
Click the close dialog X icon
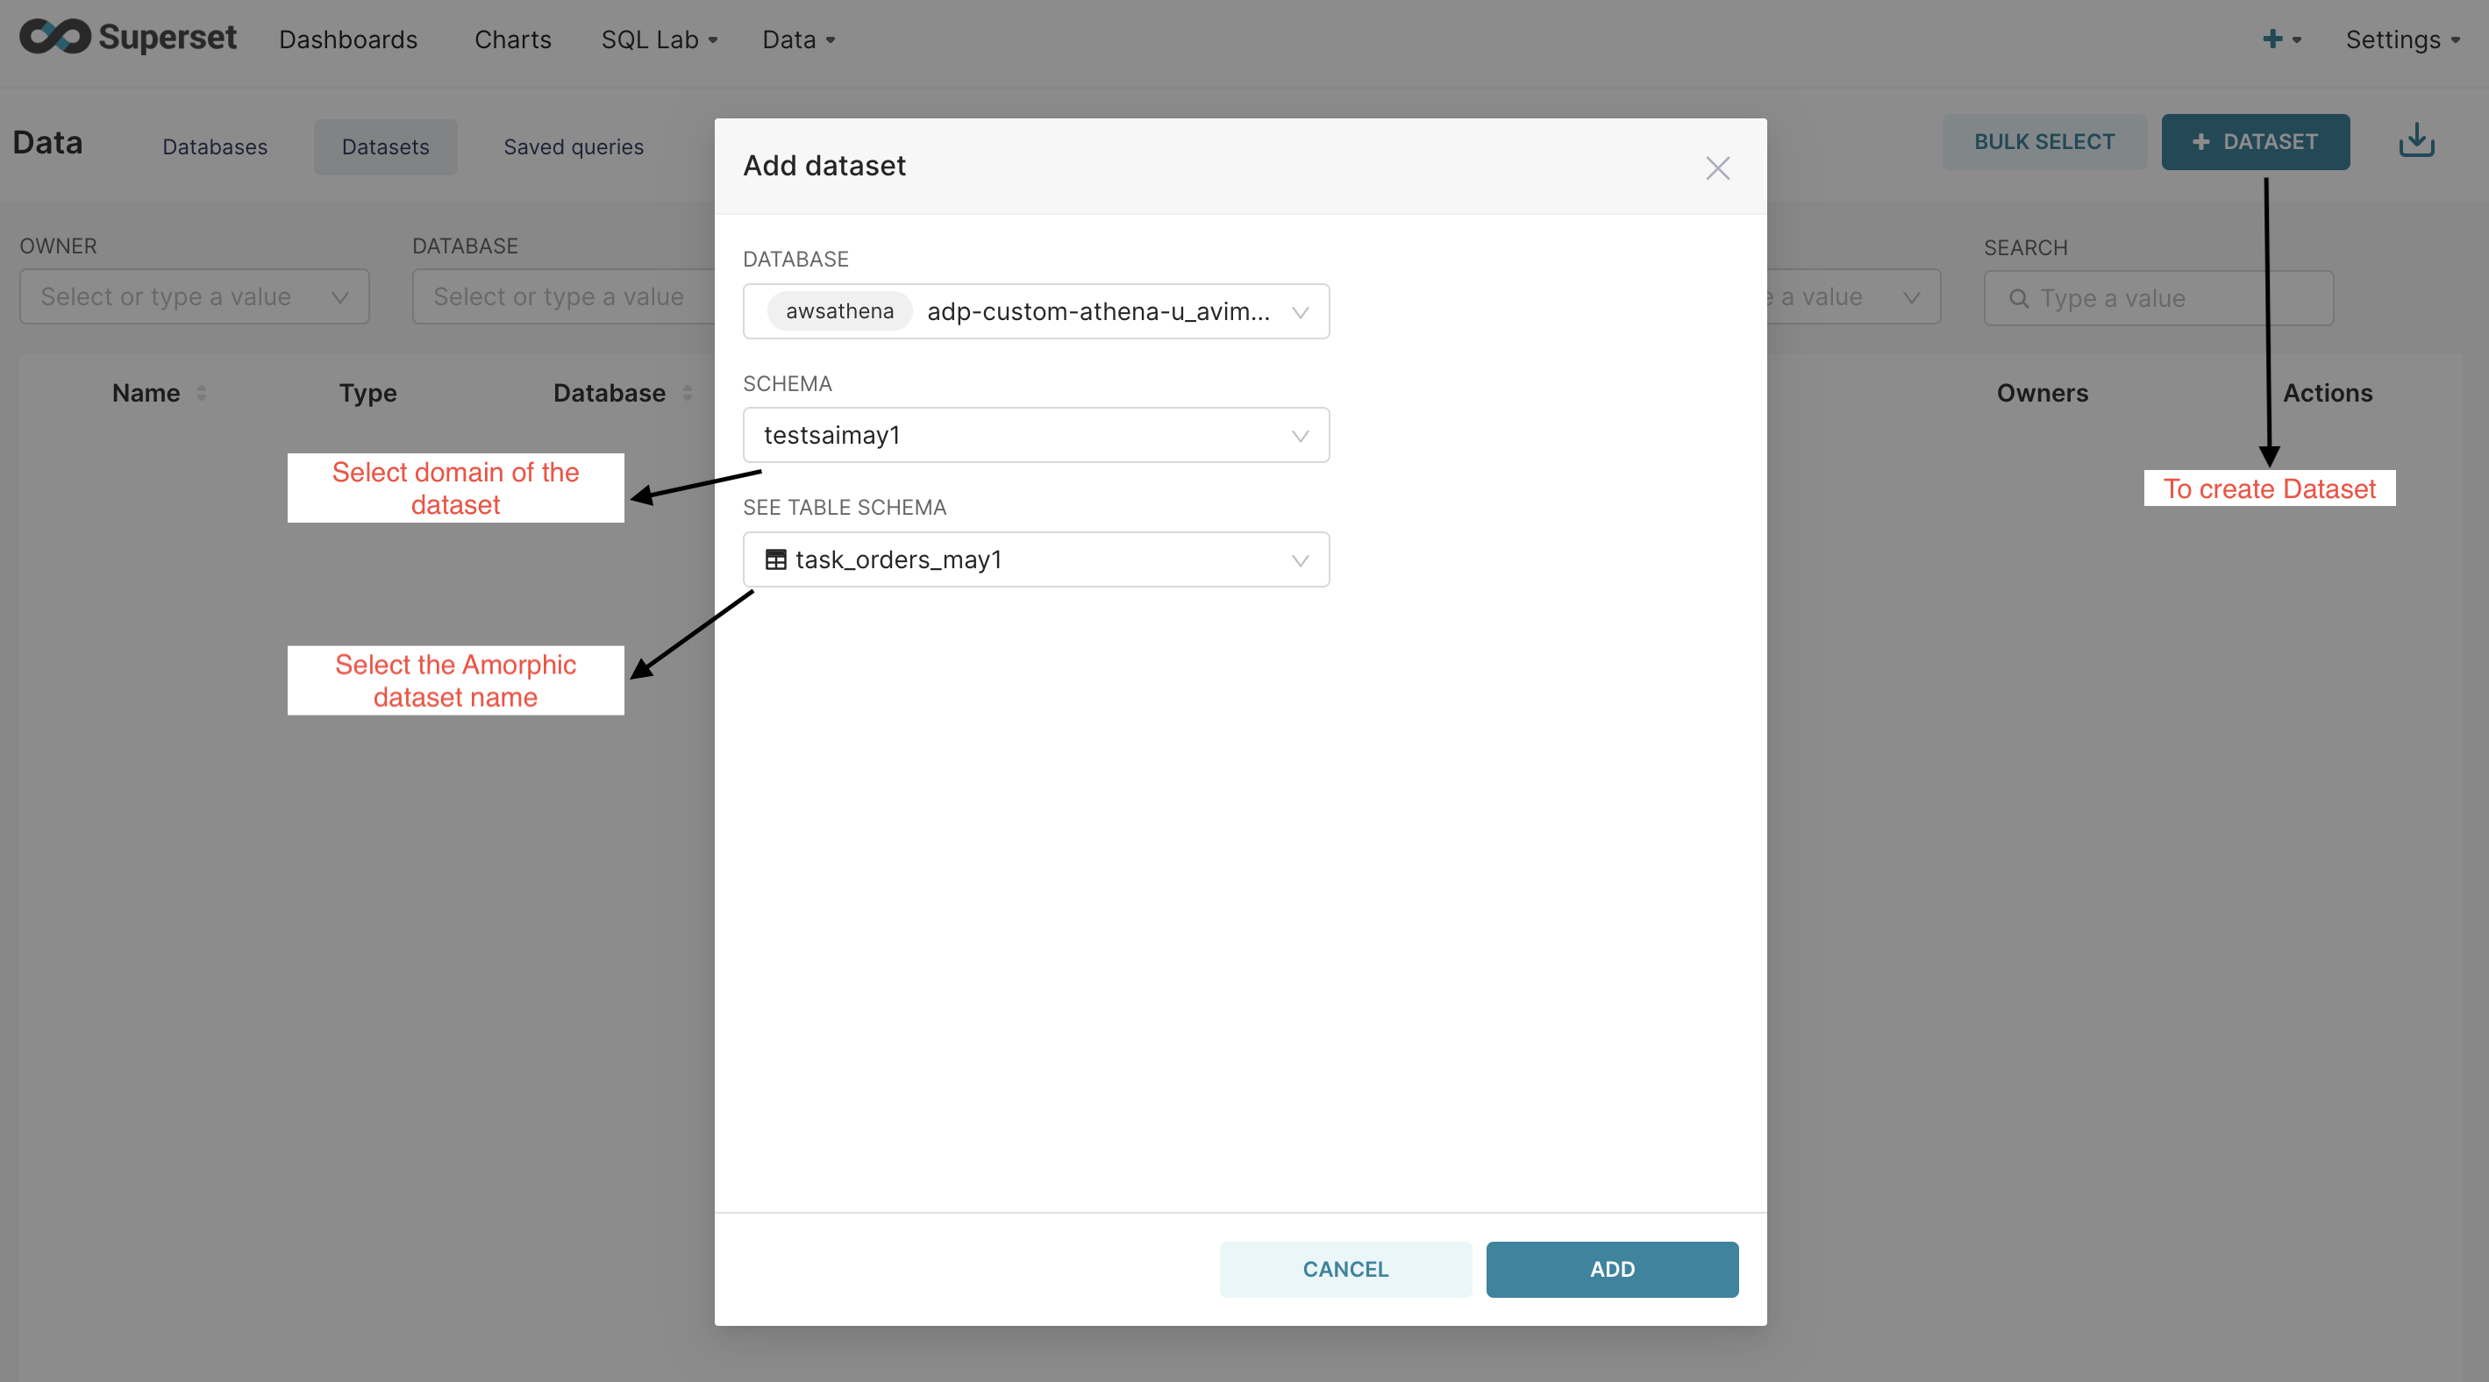[x=1718, y=168]
